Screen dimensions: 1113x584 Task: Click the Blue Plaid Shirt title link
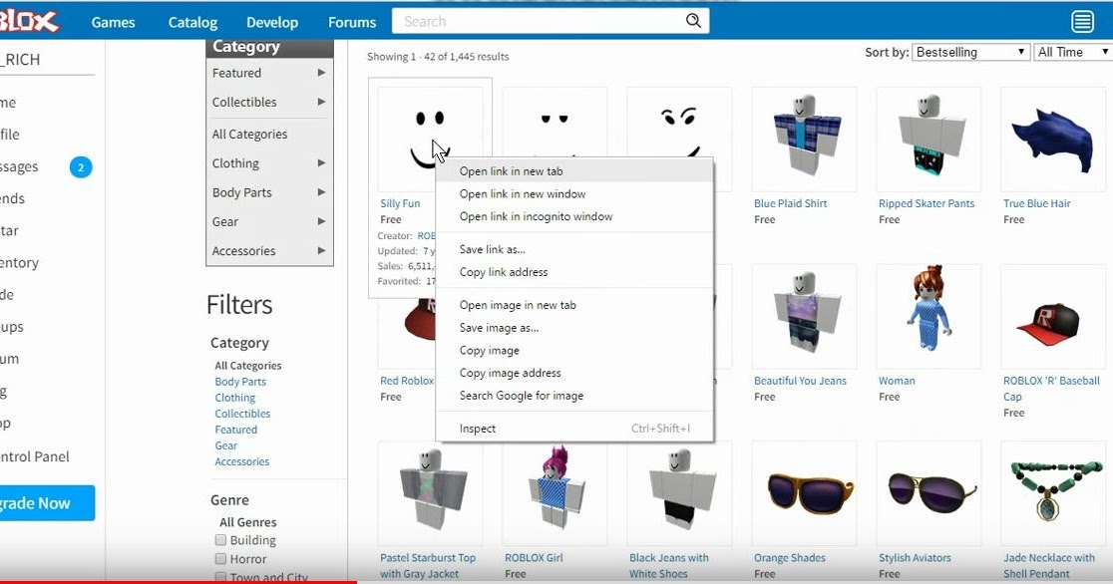click(791, 203)
